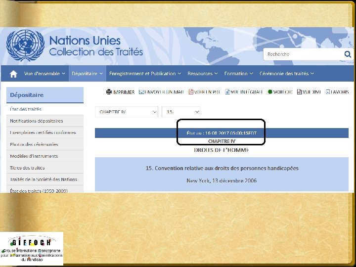The height and width of the screenshot is (267, 356).
Task: Click the United Nations emblem logo
Action: pos(25,45)
